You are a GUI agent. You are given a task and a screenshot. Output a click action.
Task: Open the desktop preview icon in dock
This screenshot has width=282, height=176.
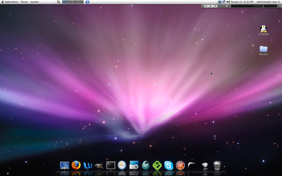point(64,165)
